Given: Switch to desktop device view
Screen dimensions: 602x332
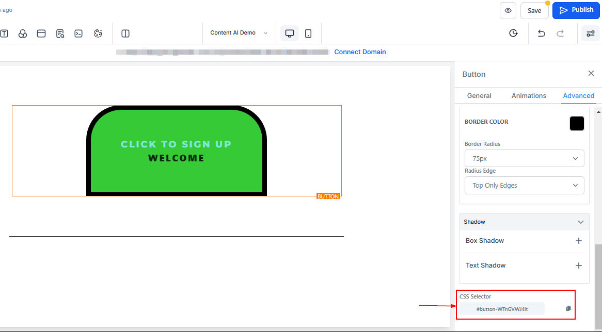Looking at the screenshot, I should pyautogui.click(x=290, y=34).
